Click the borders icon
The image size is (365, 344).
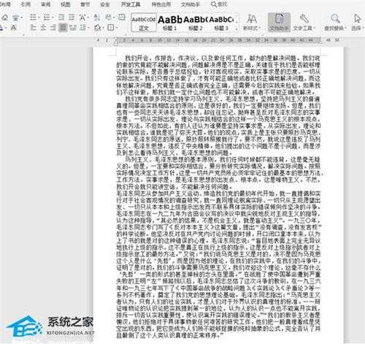(x=111, y=27)
